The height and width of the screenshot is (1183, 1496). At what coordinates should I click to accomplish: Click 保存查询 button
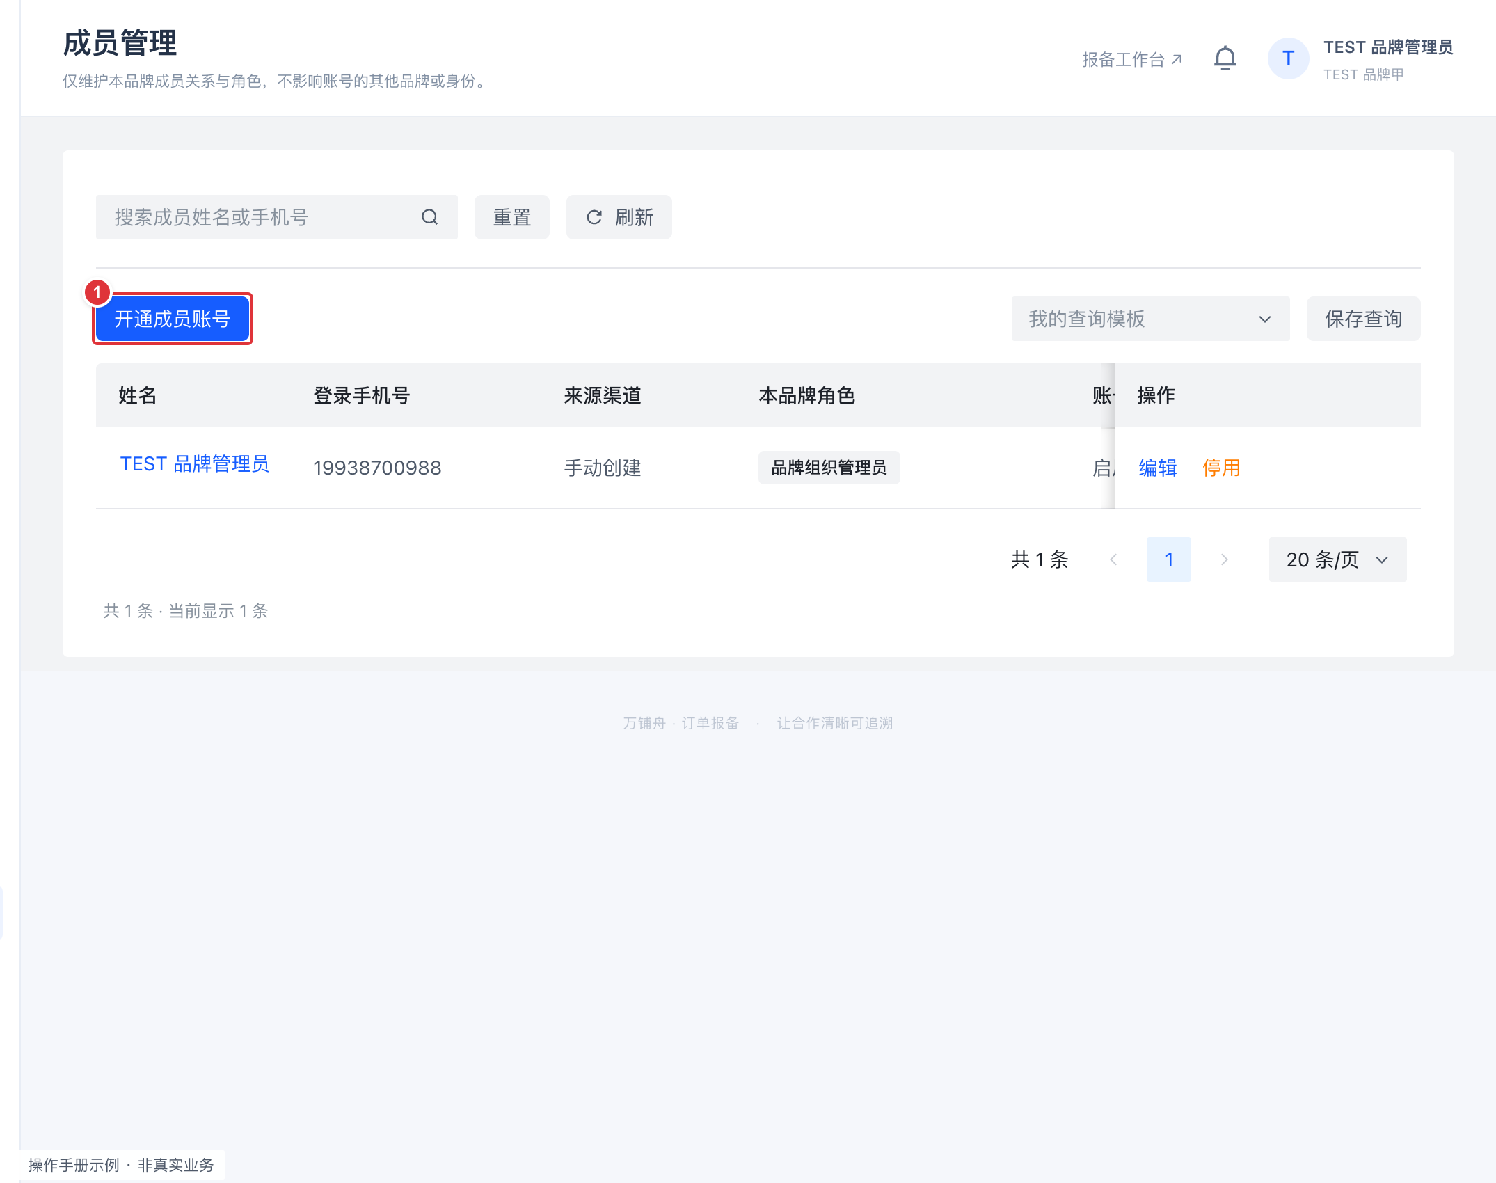(x=1363, y=319)
